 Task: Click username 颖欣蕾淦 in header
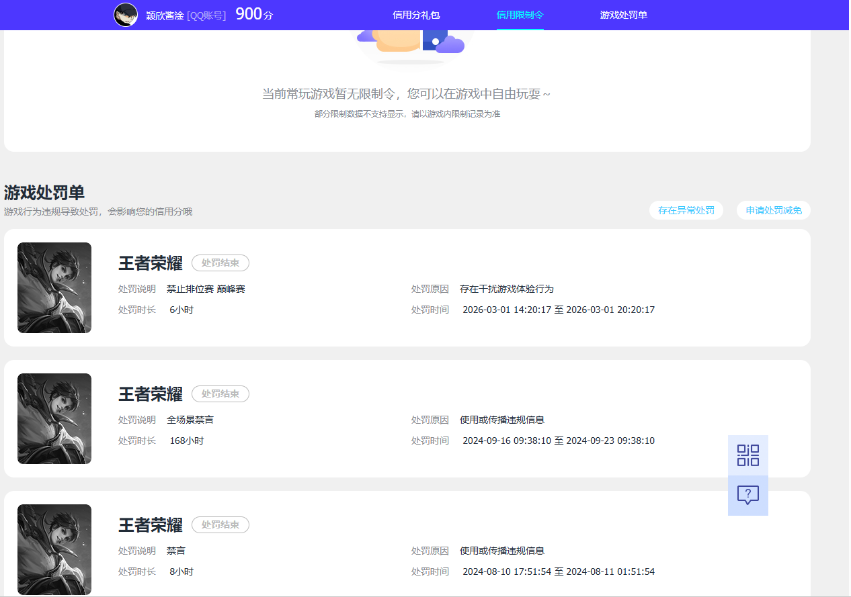click(x=165, y=15)
